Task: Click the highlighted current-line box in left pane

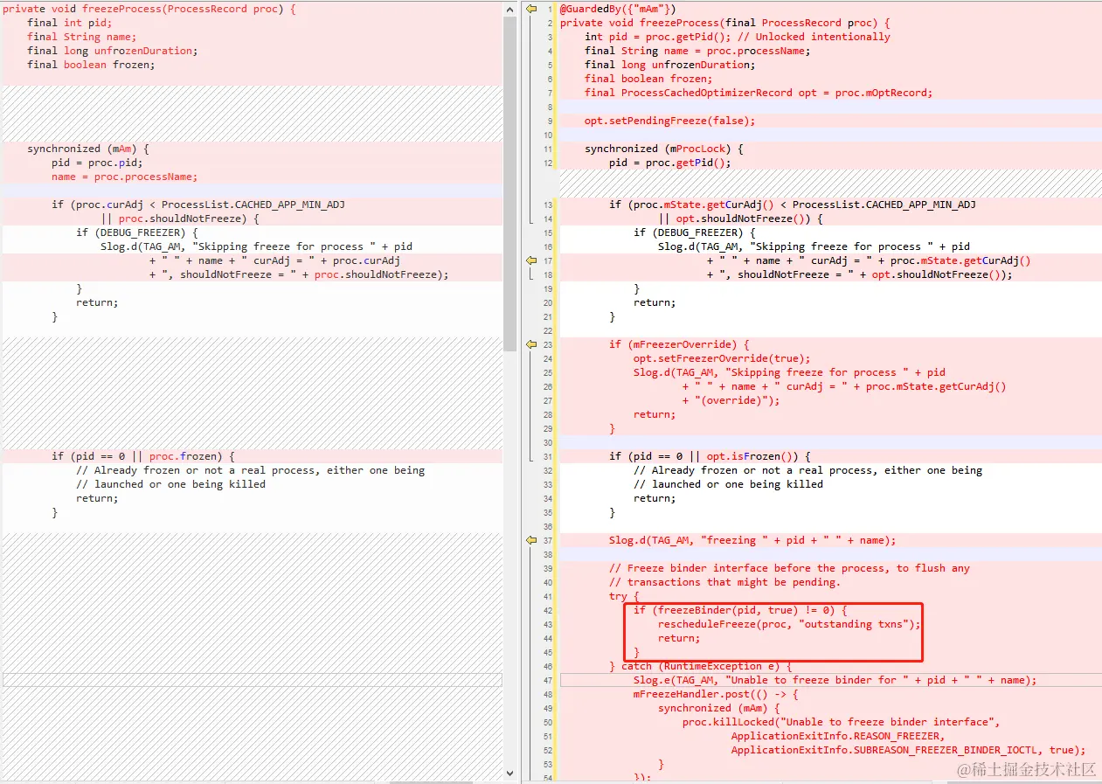Action: [253, 680]
